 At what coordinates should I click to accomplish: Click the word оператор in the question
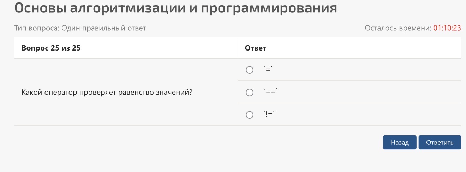[60, 93]
